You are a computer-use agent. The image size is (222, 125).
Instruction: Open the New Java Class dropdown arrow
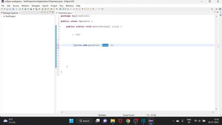(48, 9)
